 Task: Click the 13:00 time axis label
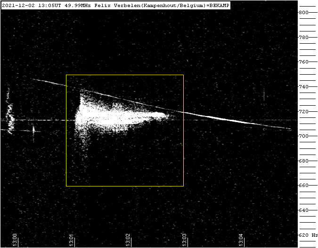click(15, 240)
